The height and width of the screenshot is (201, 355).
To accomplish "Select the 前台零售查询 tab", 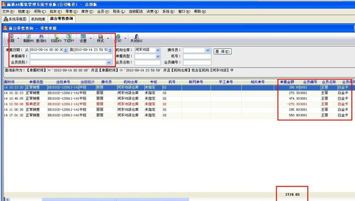I will point(61,19).
